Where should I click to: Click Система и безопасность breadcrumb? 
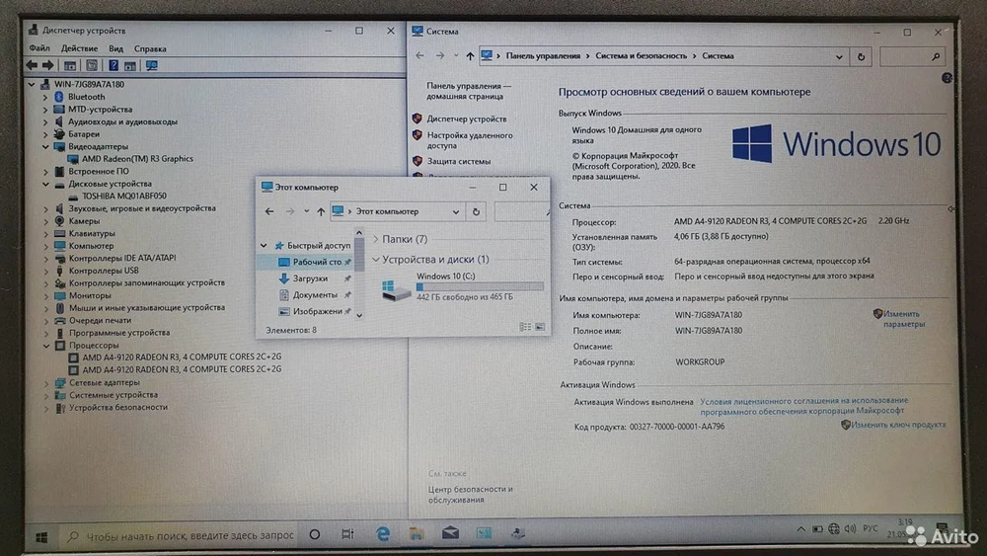tap(641, 56)
